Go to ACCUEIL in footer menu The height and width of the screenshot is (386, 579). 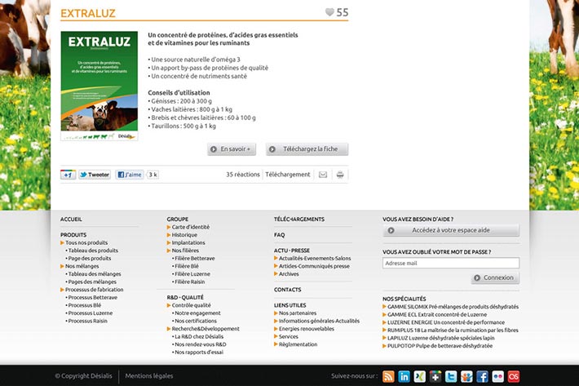(x=71, y=219)
